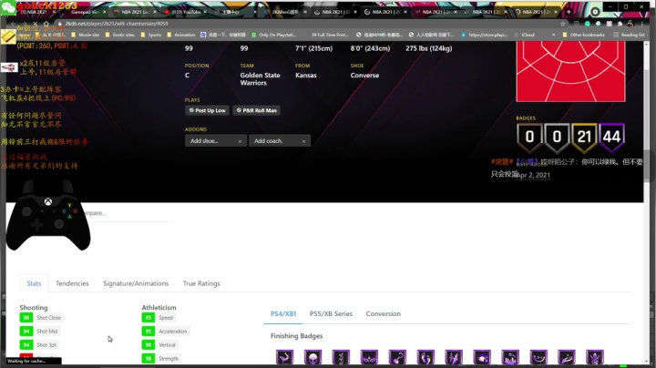656x368 pixels.
Task: Click the Post Up Low play button
Action: coord(207,110)
